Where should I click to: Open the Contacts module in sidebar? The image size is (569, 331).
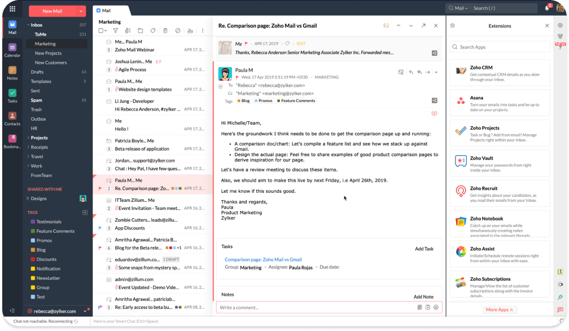(12, 119)
